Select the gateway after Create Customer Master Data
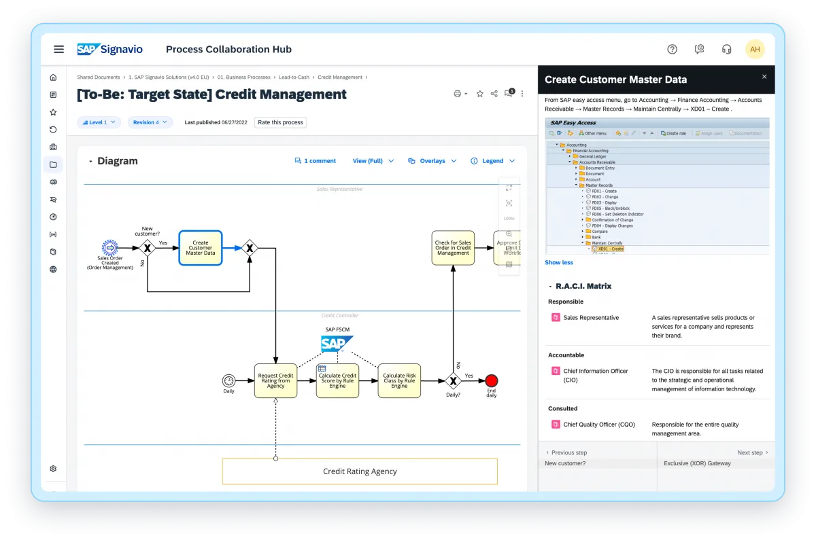 click(x=250, y=248)
